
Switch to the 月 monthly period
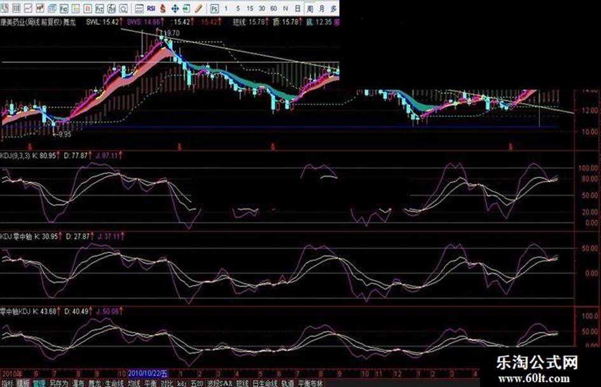click(x=321, y=8)
